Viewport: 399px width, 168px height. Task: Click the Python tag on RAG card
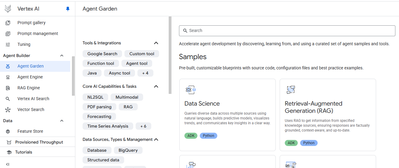coord(309,143)
